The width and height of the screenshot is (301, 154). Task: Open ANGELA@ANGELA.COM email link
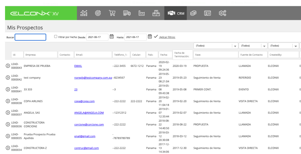pos(89,113)
